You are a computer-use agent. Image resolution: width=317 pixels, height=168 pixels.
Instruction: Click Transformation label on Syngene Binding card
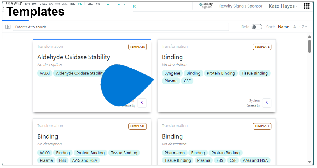[175, 47]
